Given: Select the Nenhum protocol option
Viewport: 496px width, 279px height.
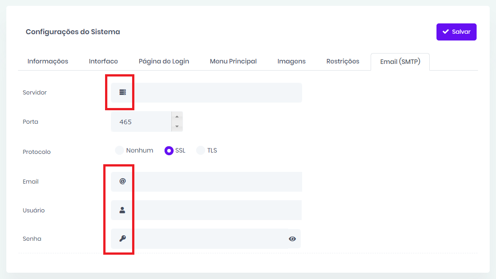Looking at the screenshot, I should [119, 151].
